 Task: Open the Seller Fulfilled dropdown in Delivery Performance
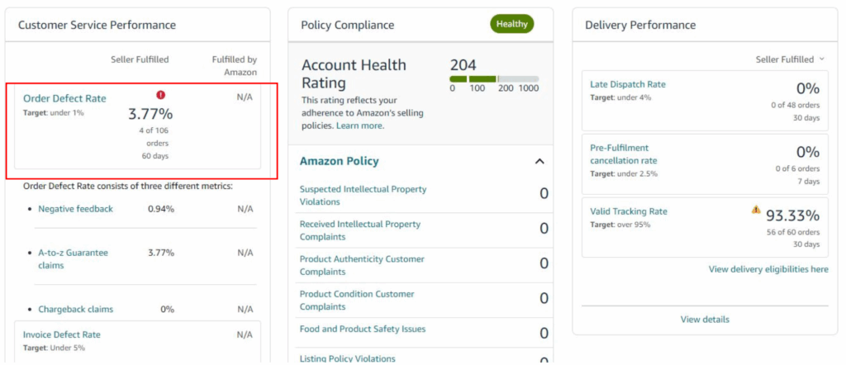790,59
